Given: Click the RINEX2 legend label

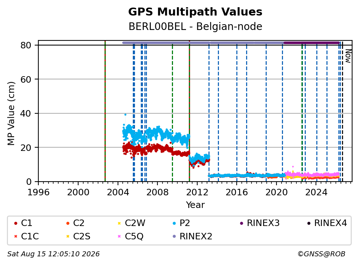Looking at the screenshot, I should coord(196,236).
